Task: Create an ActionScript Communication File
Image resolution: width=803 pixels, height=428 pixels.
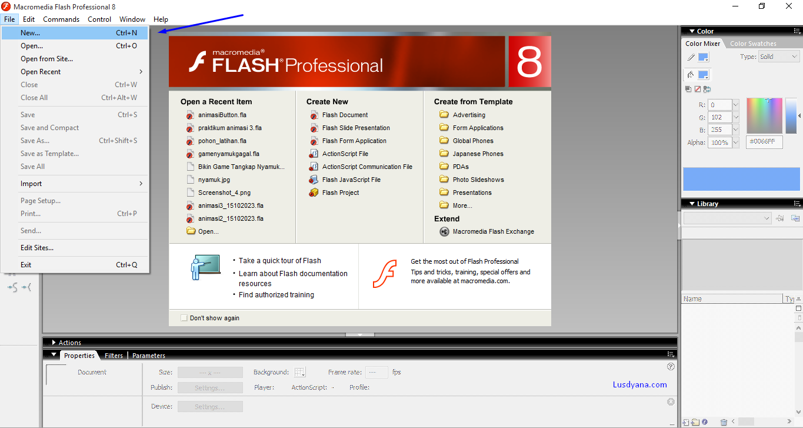Action: (361, 167)
